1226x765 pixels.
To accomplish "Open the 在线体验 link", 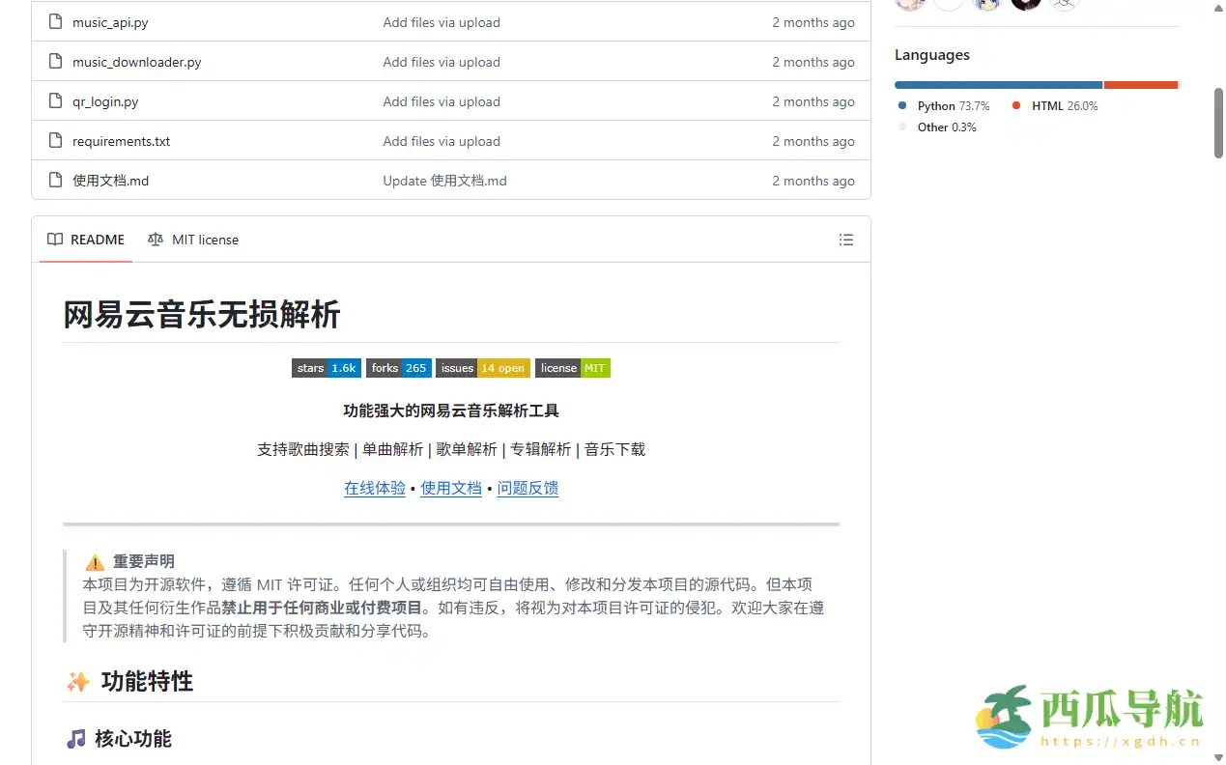I will 374,488.
